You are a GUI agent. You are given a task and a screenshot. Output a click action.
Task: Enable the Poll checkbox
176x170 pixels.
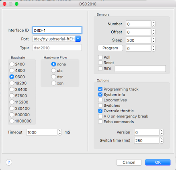coord(100,57)
